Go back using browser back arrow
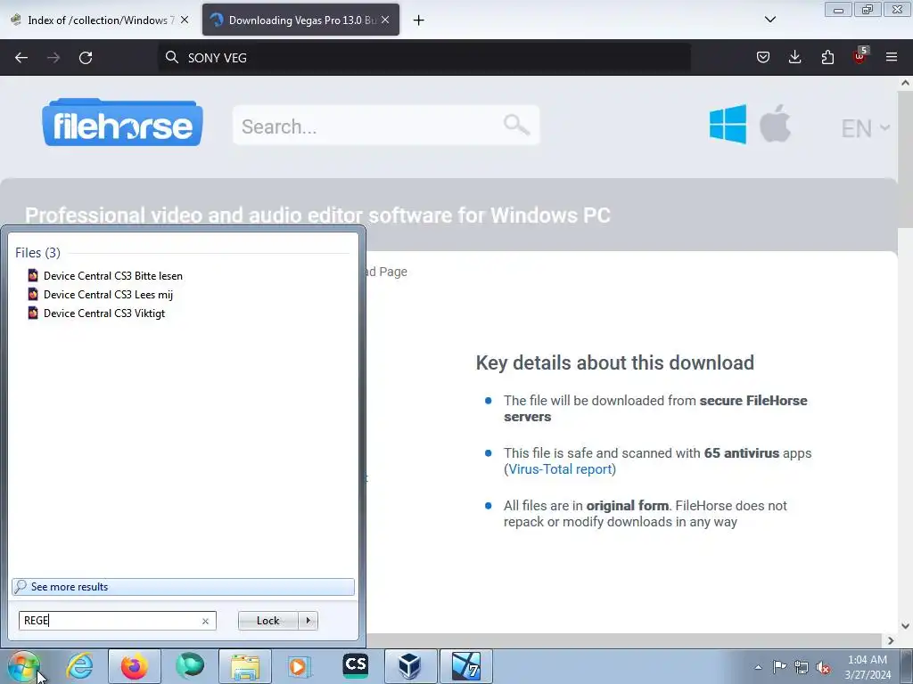This screenshot has width=913, height=684. pyautogui.click(x=21, y=58)
